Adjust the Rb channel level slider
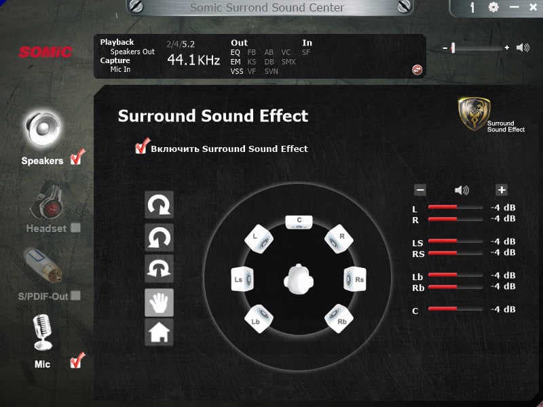The height and width of the screenshot is (407, 543). pos(455,287)
